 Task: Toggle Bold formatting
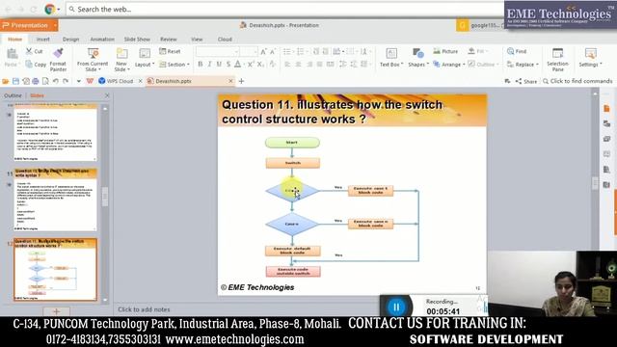coord(201,65)
